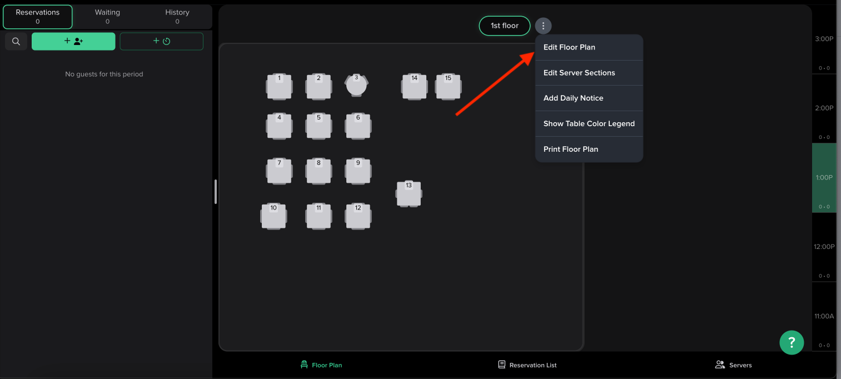Click the green help question mark button
Viewport: 841px width, 379px height.
tap(792, 342)
